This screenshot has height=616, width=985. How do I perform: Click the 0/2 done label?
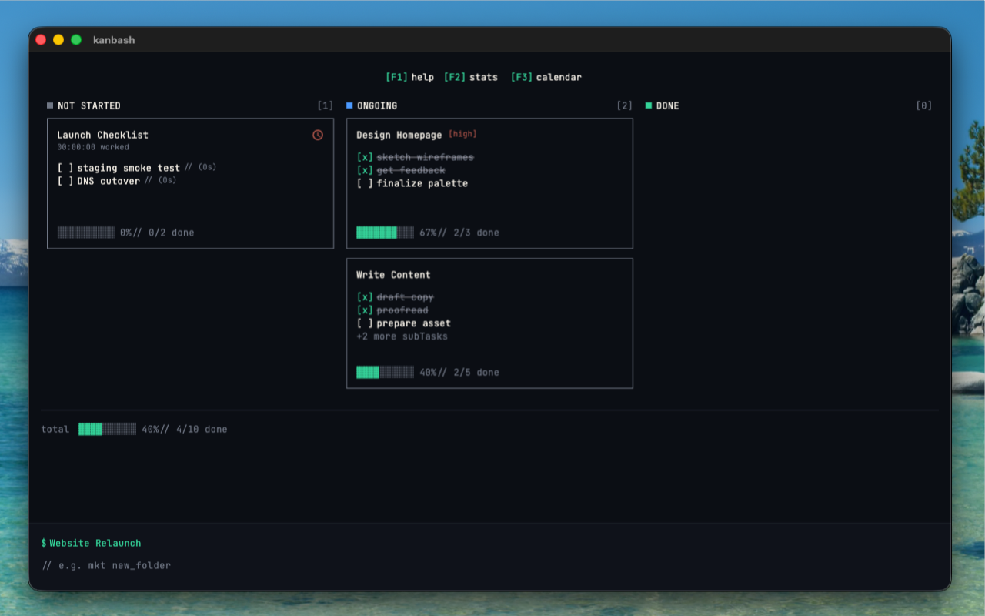[x=172, y=233]
